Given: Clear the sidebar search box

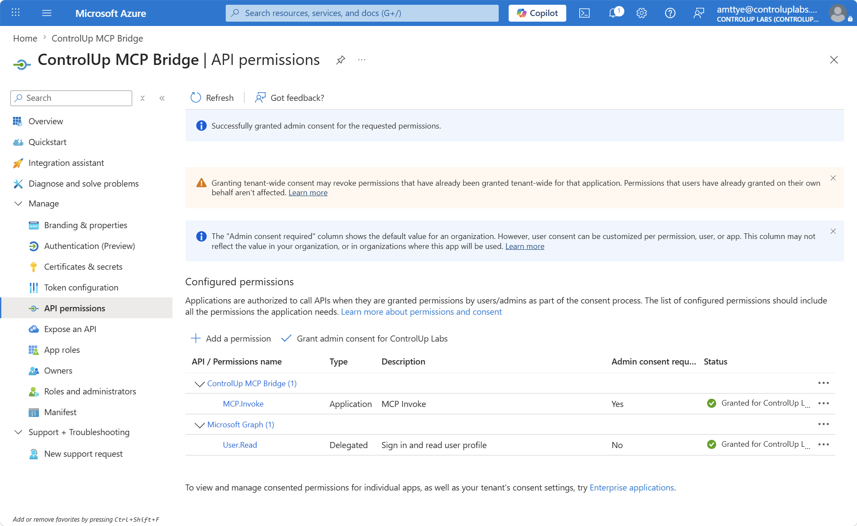Looking at the screenshot, I should click(x=142, y=98).
